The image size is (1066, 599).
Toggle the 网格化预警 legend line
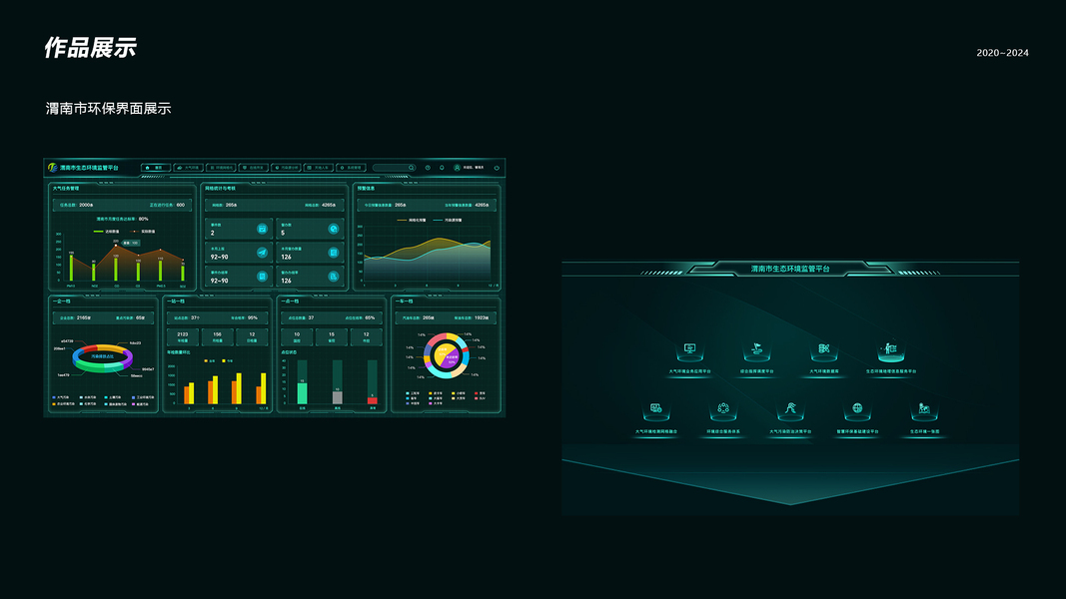[412, 220]
